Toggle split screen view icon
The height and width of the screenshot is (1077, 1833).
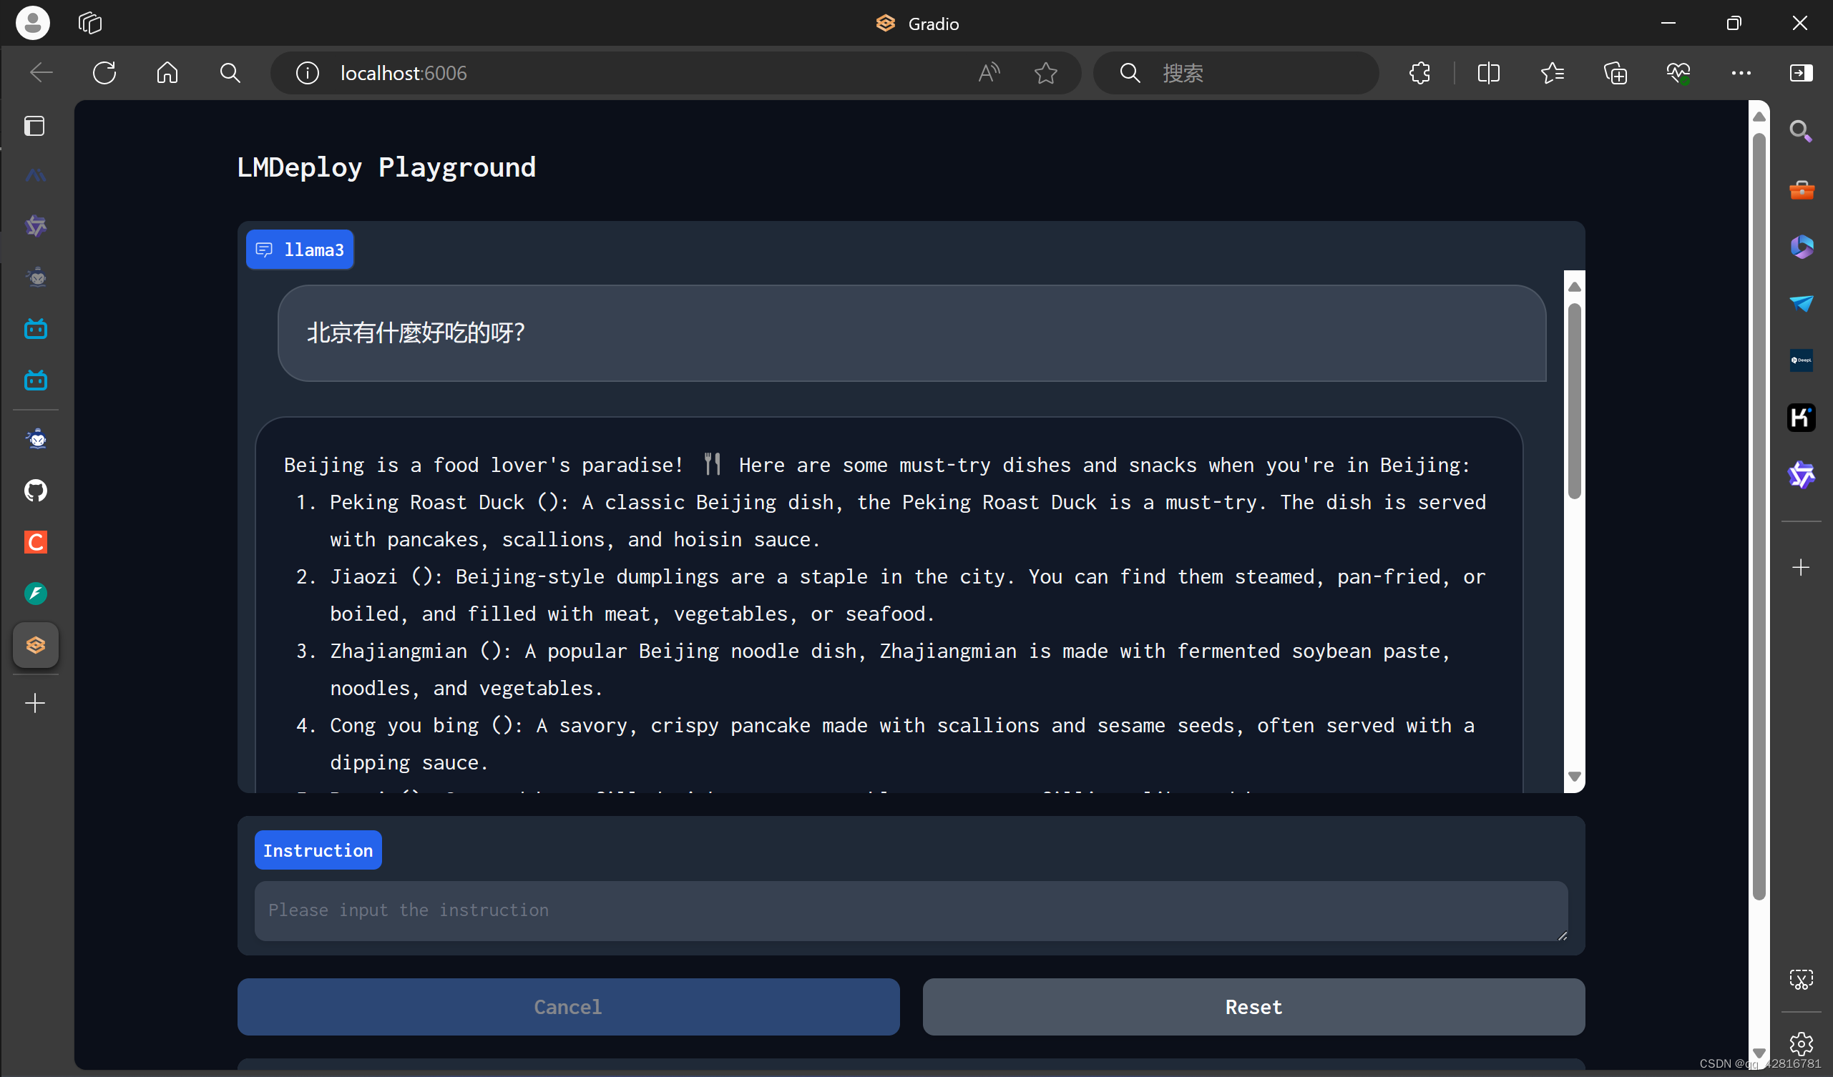click(x=1488, y=73)
